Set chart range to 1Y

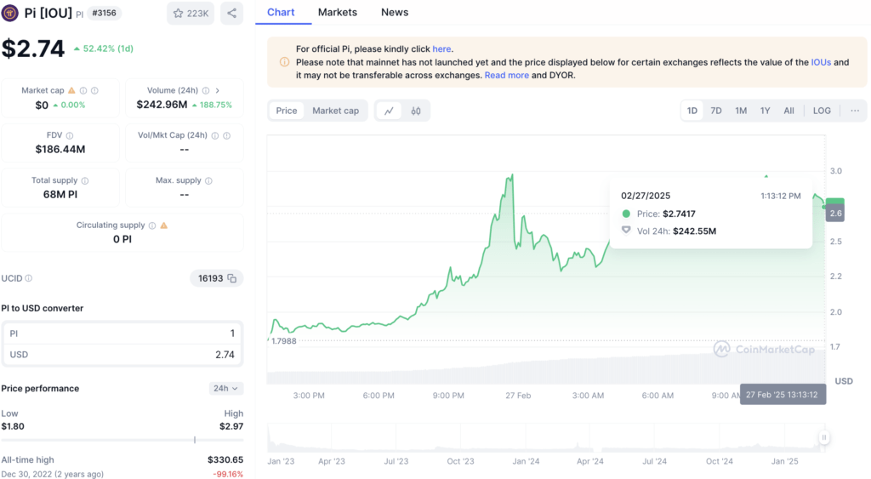click(x=765, y=111)
